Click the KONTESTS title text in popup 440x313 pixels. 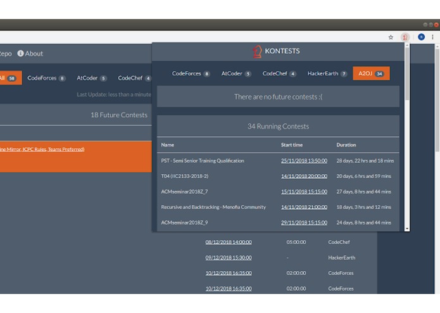click(282, 51)
